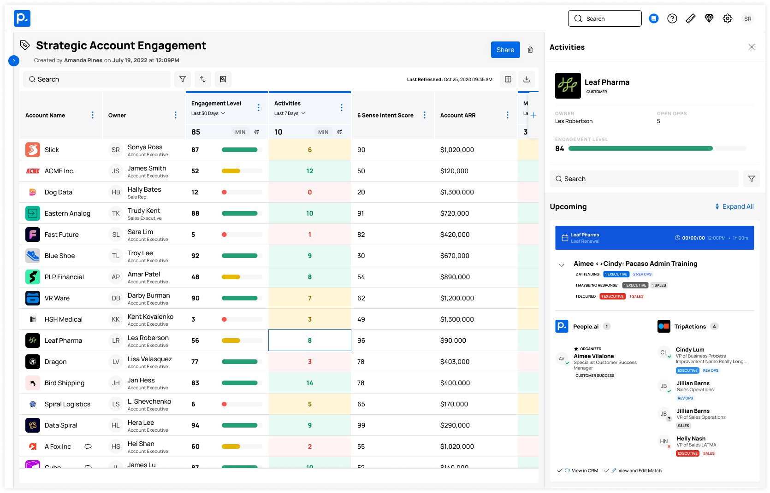Open Owner column options dots
770x493 pixels.
coord(176,115)
